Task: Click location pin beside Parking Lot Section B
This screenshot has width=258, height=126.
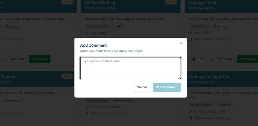Action: point(190,112)
